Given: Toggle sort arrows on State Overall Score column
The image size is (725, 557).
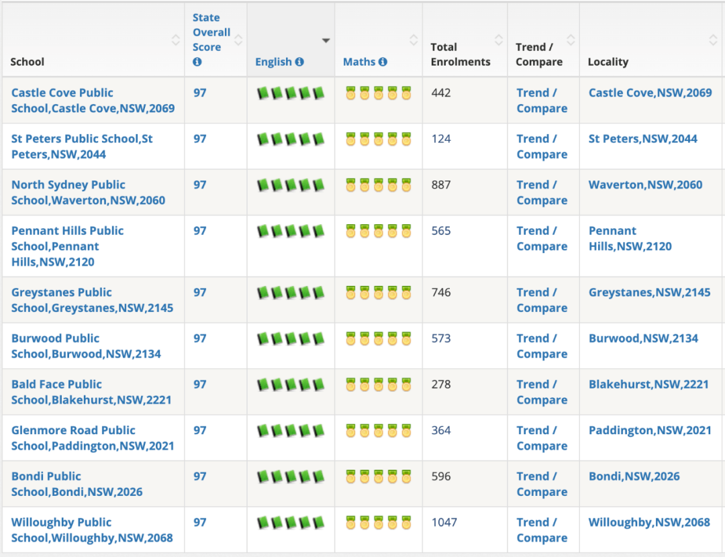Looking at the screenshot, I should tap(238, 40).
